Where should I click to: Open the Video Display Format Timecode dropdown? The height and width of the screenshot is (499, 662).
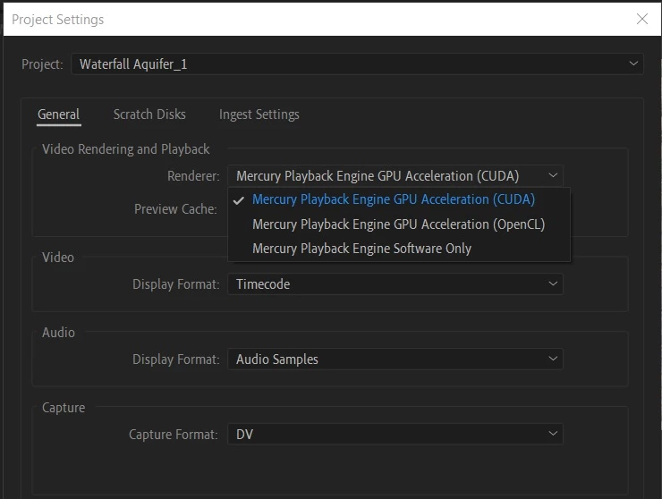pyautogui.click(x=395, y=284)
